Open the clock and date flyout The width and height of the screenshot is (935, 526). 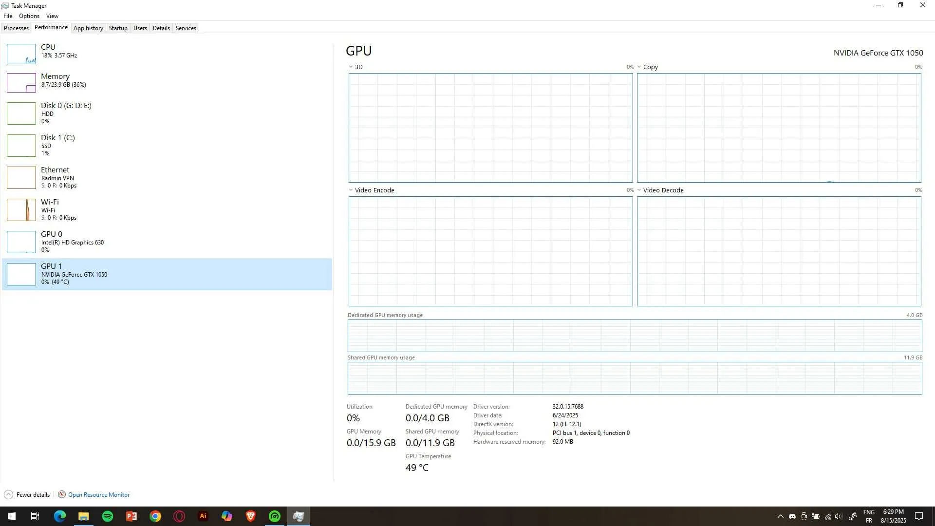coord(894,516)
